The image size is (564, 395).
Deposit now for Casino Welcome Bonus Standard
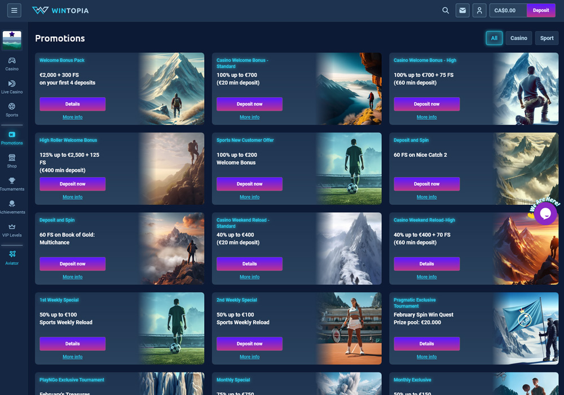[250, 104]
